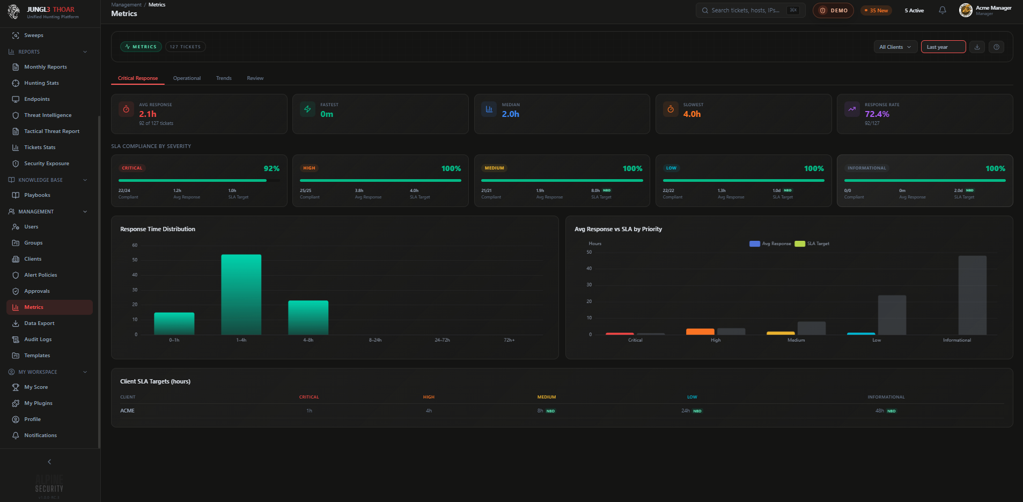This screenshot has width=1023, height=502.
Task: Click the High severity SLA card
Action: pos(380,181)
